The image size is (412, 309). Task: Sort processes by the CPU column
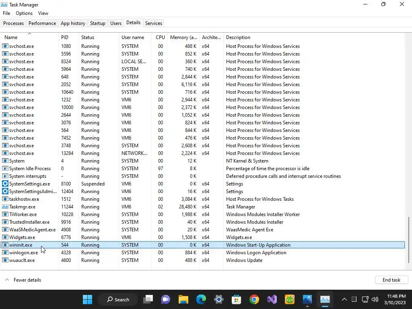159,37
